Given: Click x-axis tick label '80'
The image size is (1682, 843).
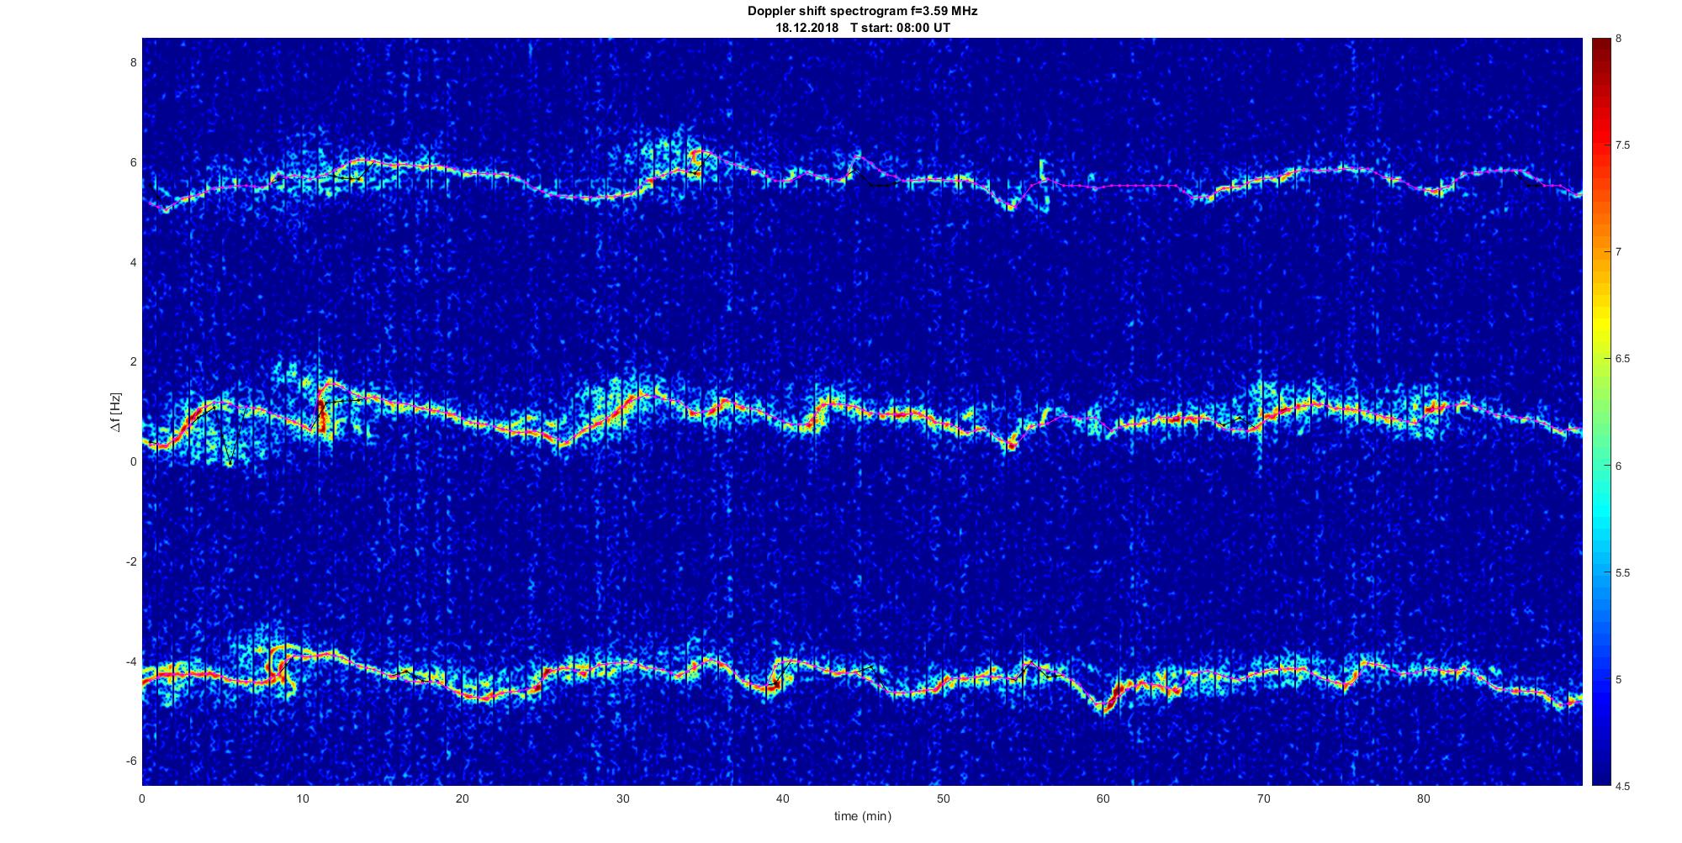Looking at the screenshot, I should click(x=1423, y=798).
